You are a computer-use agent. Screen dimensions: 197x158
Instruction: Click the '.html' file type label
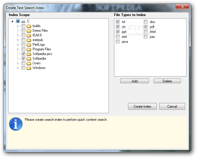[152, 32]
